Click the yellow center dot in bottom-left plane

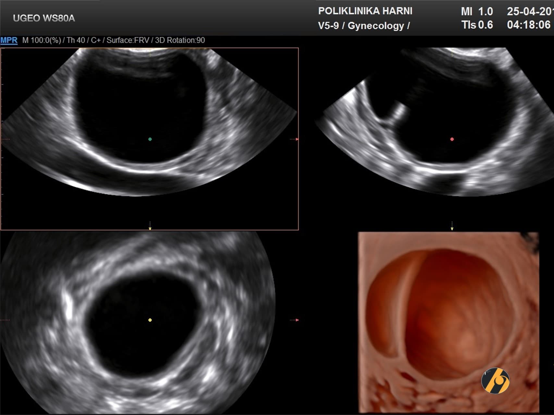click(150, 320)
